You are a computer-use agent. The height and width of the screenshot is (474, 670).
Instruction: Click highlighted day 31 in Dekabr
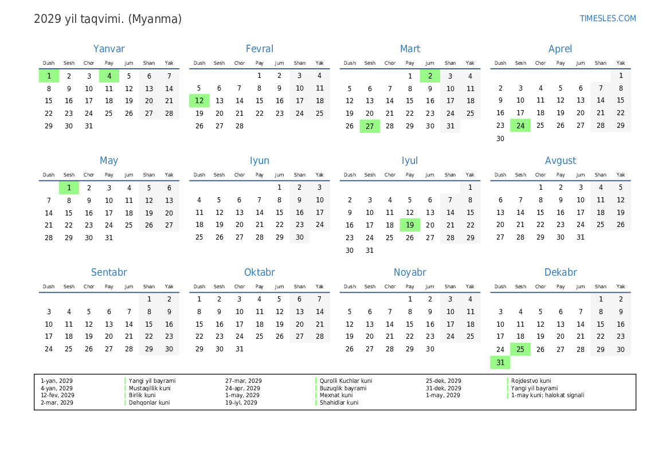[500, 362]
